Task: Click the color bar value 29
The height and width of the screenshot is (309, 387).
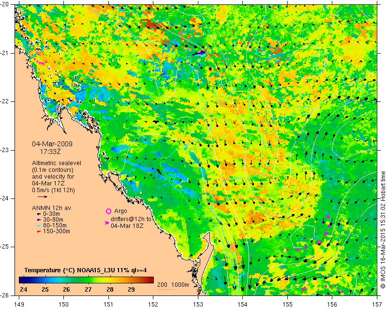Action: click(x=131, y=290)
